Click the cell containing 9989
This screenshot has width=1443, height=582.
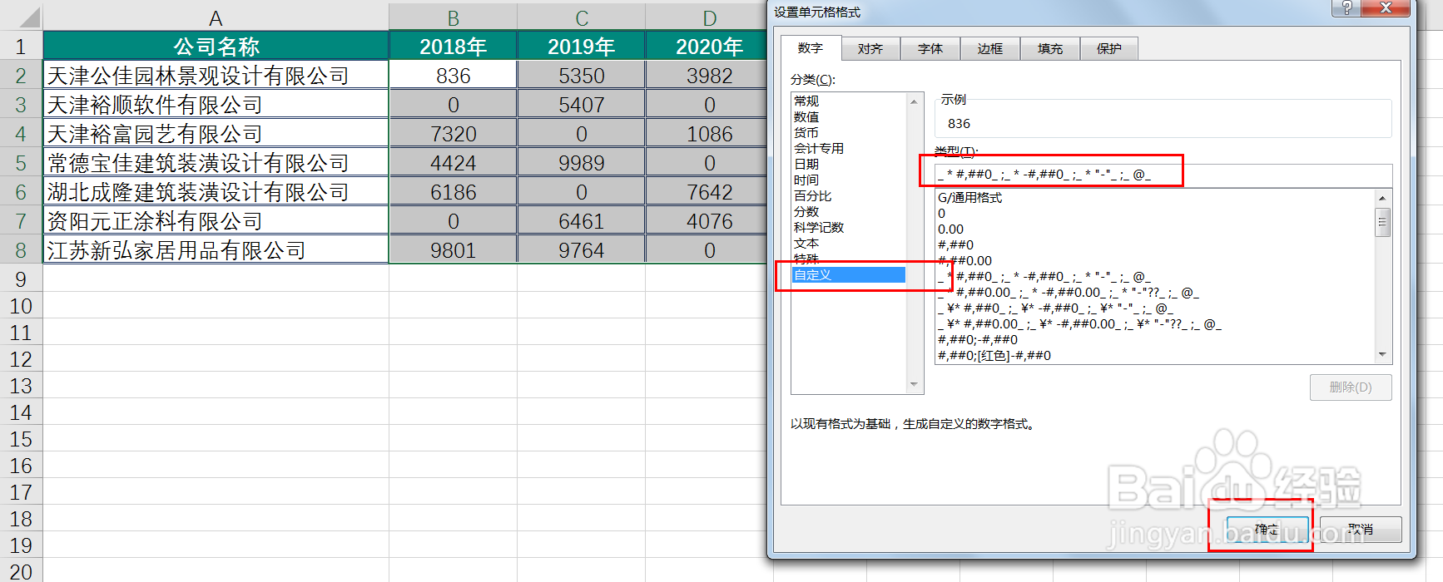click(x=582, y=162)
